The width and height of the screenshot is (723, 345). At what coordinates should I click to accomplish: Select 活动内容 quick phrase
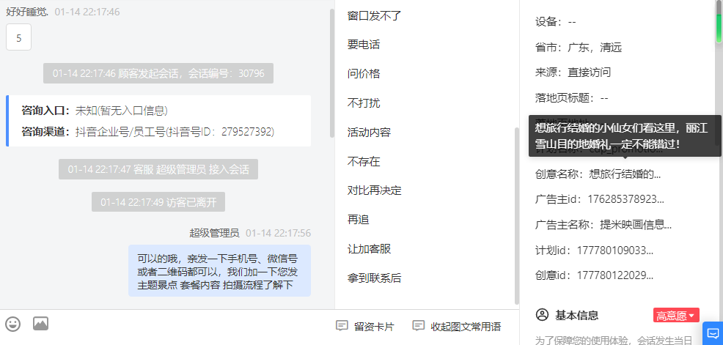pyautogui.click(x=369, y=132)
